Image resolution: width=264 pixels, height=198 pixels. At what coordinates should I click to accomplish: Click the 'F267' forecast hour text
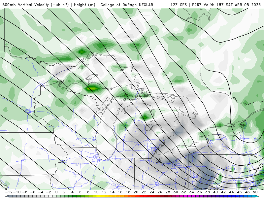196,5
